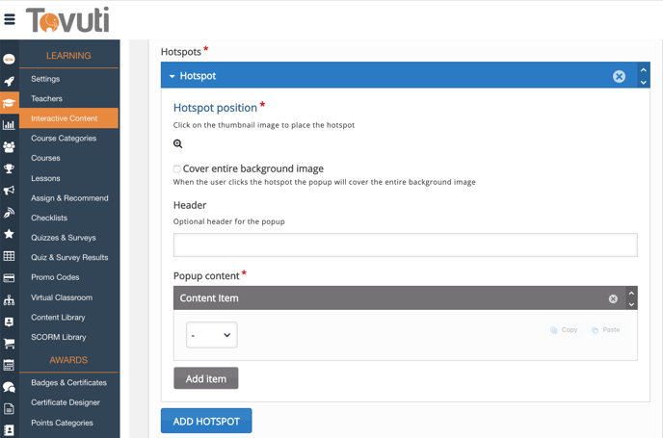Click the graduation cap learning icon

9,103
